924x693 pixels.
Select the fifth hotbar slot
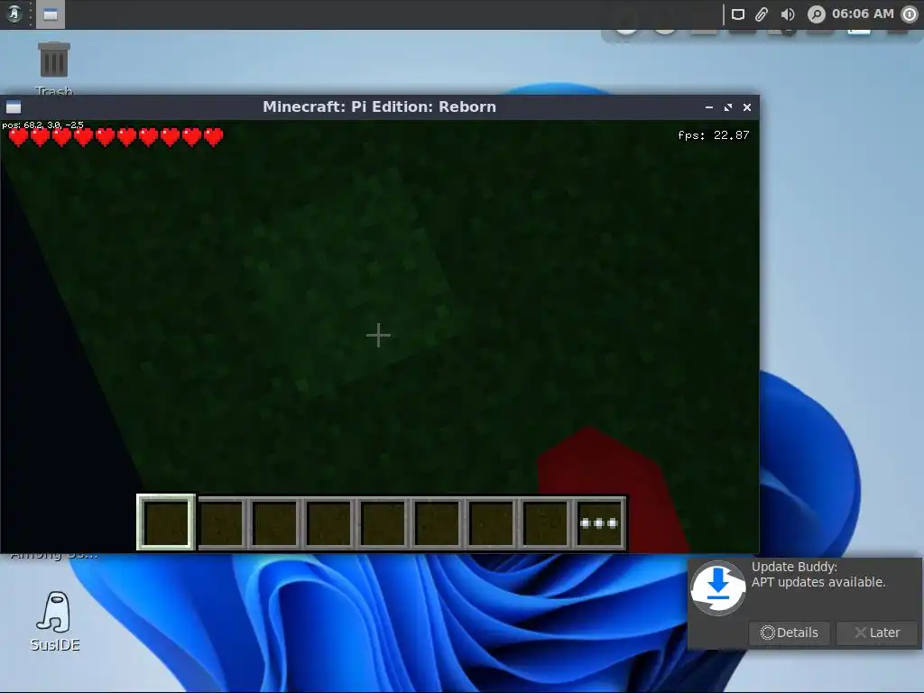pyautogui.click(x=383, y=522)
